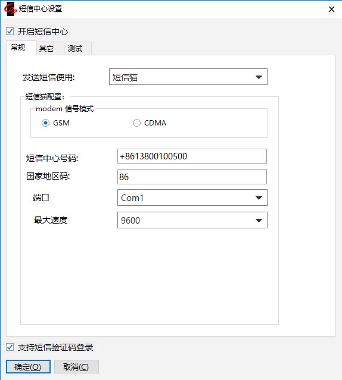This screenshot has height=380, width=342.
Task: Select the CDMA radio button
Action: [x=136, y=123]
